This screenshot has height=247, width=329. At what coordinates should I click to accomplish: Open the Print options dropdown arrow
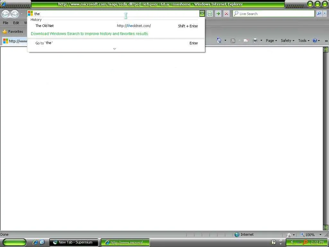coord(261,40)
